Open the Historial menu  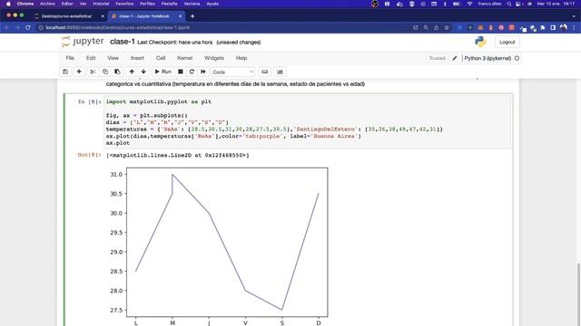pyautogui.click(x=101, y=4)
